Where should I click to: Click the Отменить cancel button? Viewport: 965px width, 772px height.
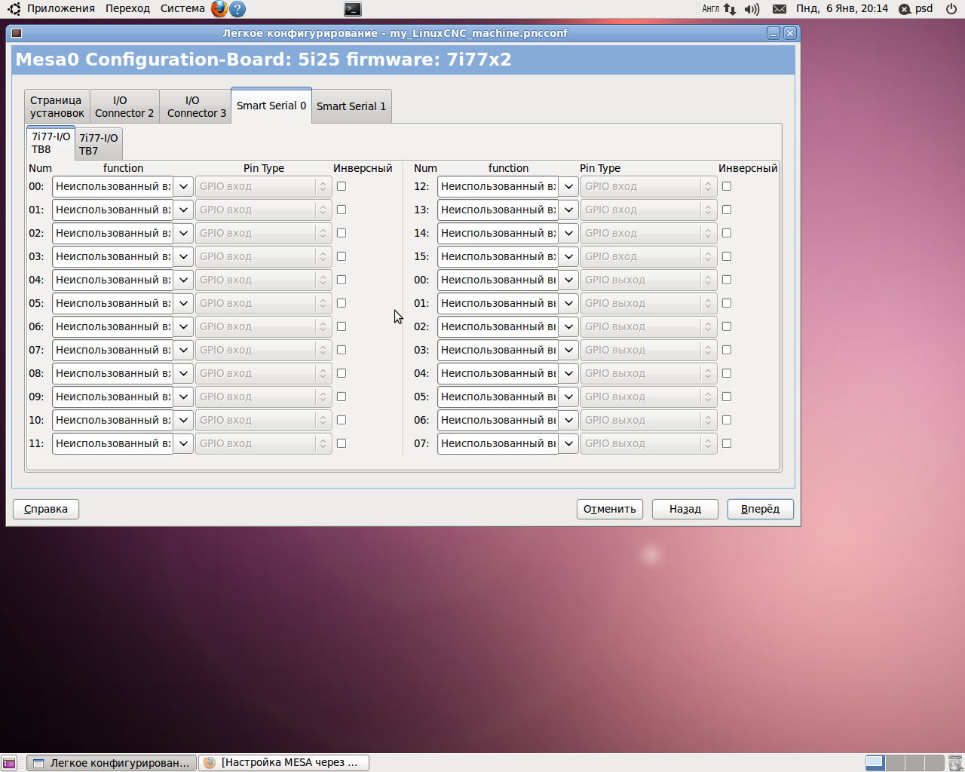coord(610,509)
